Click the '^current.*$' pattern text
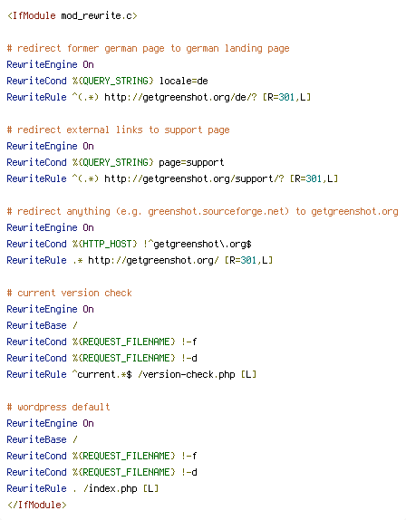Viewport: 406px width, 520px height. click(x=101, y=374)
